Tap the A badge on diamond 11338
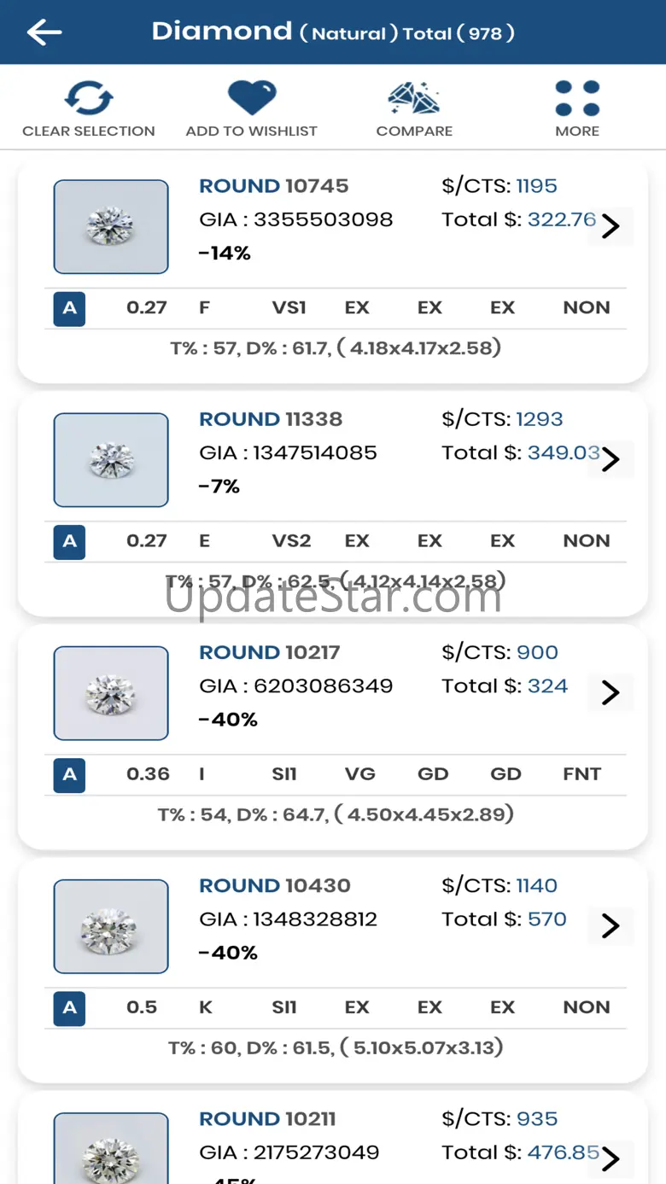Screen dimensions: 666x1184 tap(69, 541)
